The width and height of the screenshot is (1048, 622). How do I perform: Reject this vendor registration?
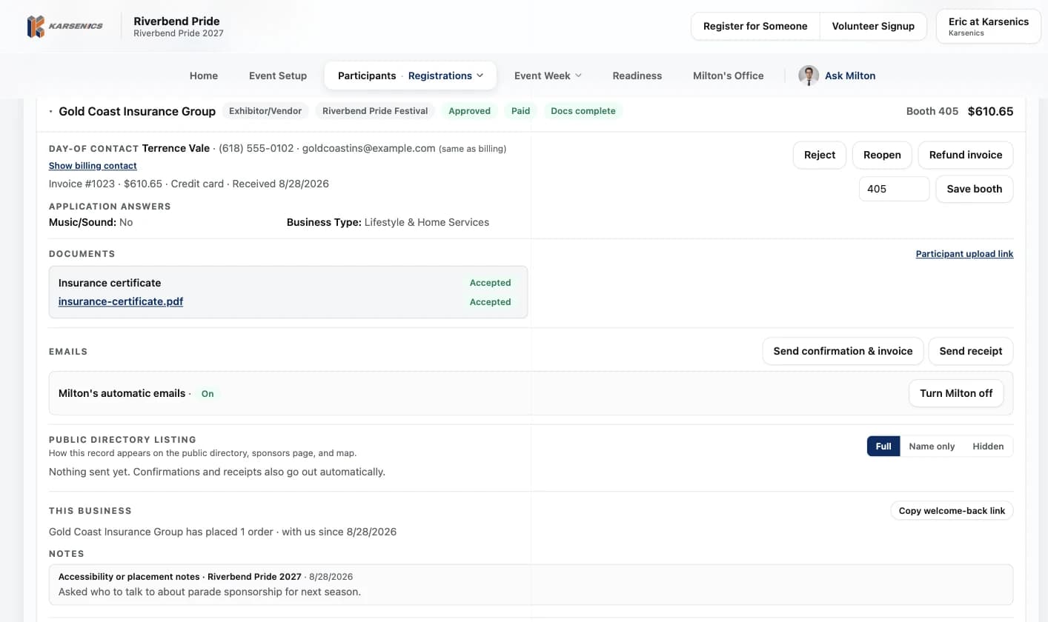point(820,155)
